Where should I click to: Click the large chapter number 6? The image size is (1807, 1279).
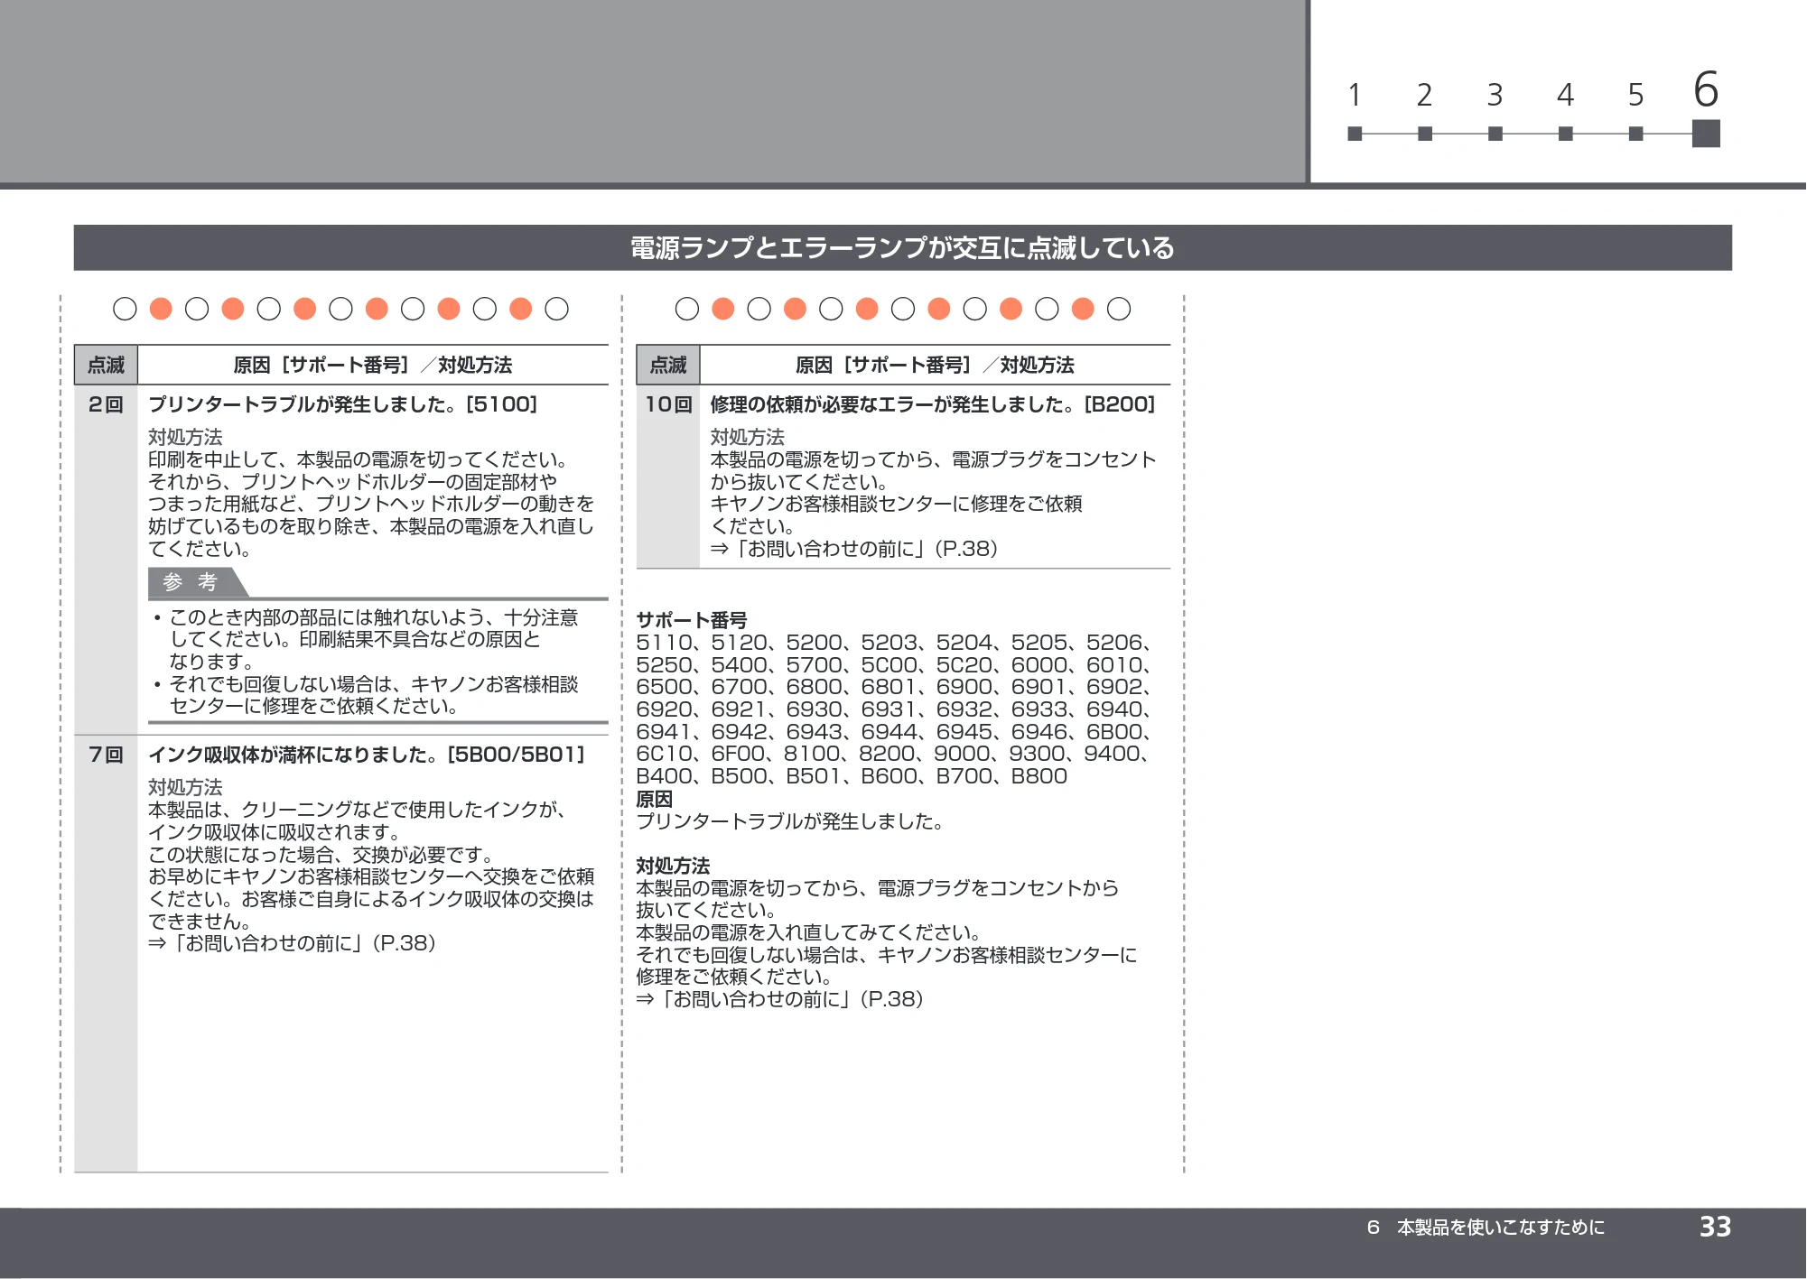pyautogui.click(x=1706, y=89)
